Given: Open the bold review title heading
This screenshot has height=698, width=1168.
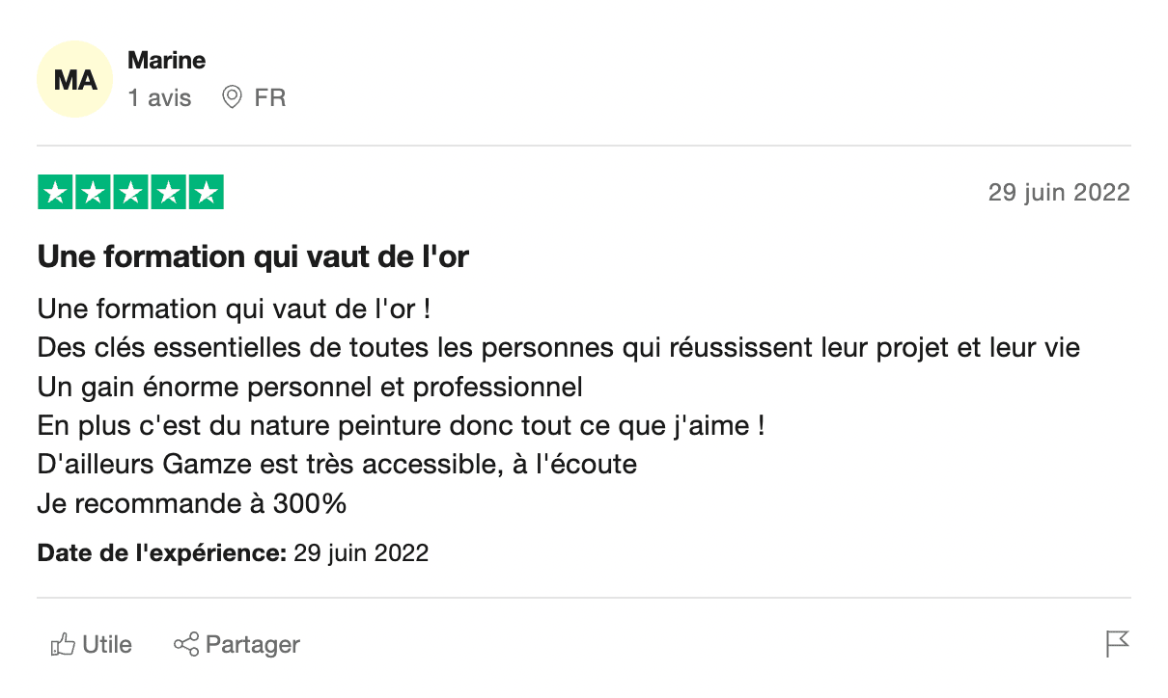Looking at the screenshot, I should pyautogui.click(x=253, y=257).
